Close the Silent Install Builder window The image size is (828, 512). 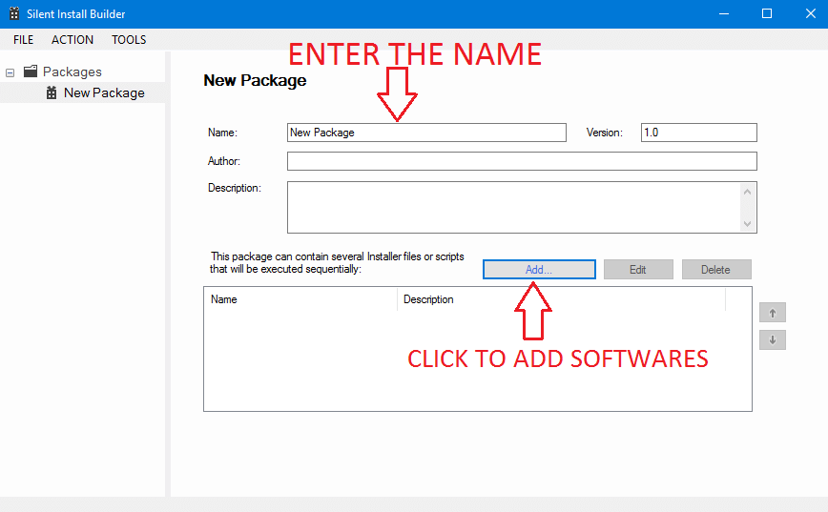click(x=811, y=13)
